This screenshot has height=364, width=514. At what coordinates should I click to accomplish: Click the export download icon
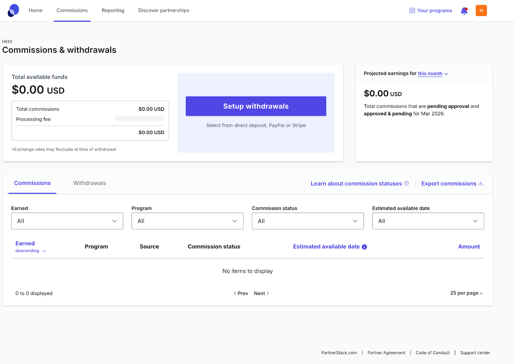pos(481,183)
